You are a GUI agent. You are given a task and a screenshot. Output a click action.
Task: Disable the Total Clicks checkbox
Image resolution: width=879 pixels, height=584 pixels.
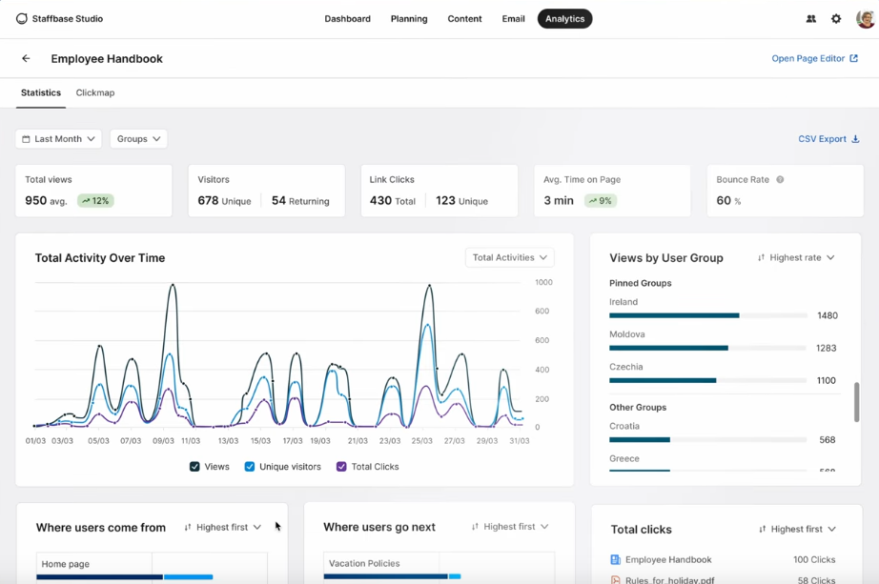point(341,467)
